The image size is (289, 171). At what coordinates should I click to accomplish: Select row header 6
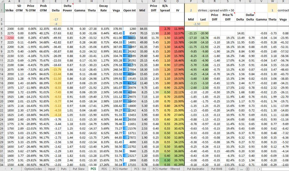2,38
